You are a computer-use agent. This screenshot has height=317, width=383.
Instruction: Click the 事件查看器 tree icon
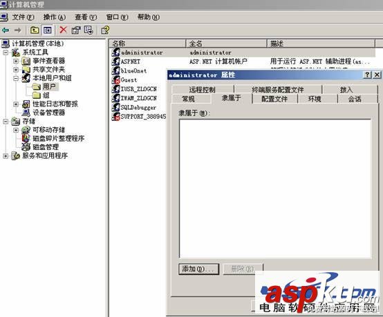coord(26,61)
